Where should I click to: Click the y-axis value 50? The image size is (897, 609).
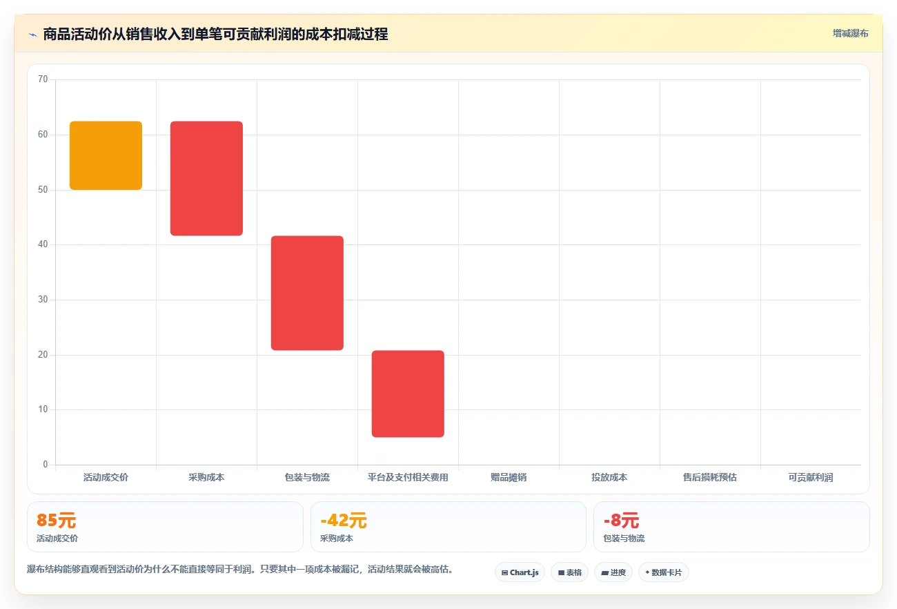43,190
